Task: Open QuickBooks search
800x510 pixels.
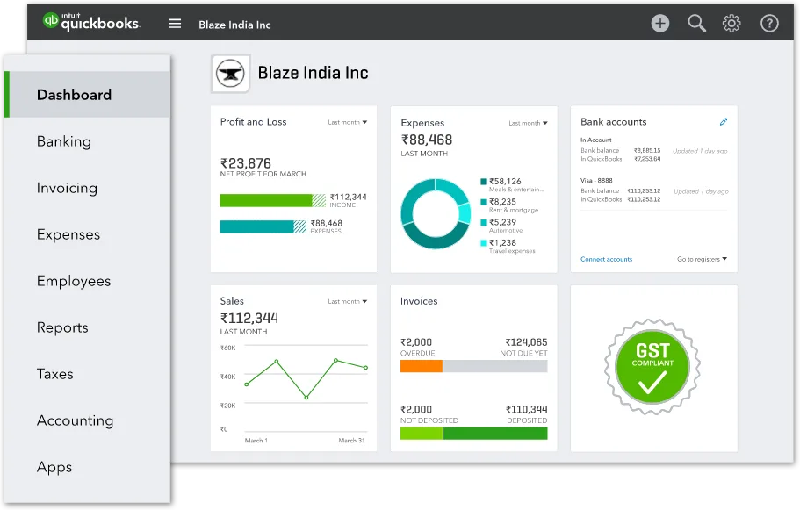Action: (x=696, y=23)
